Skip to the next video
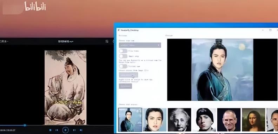 [74, 130]
